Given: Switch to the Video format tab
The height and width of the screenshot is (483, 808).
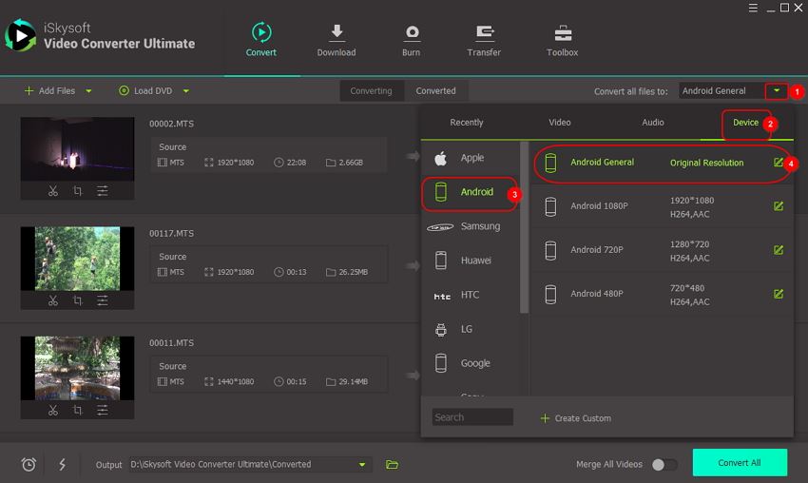Looking at the screenshot, I should coord(560,122).
